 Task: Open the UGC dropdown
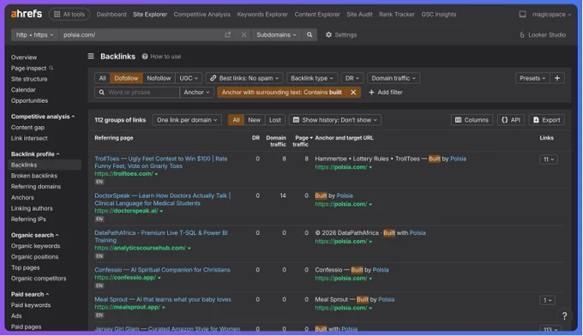tap(189, 78)
